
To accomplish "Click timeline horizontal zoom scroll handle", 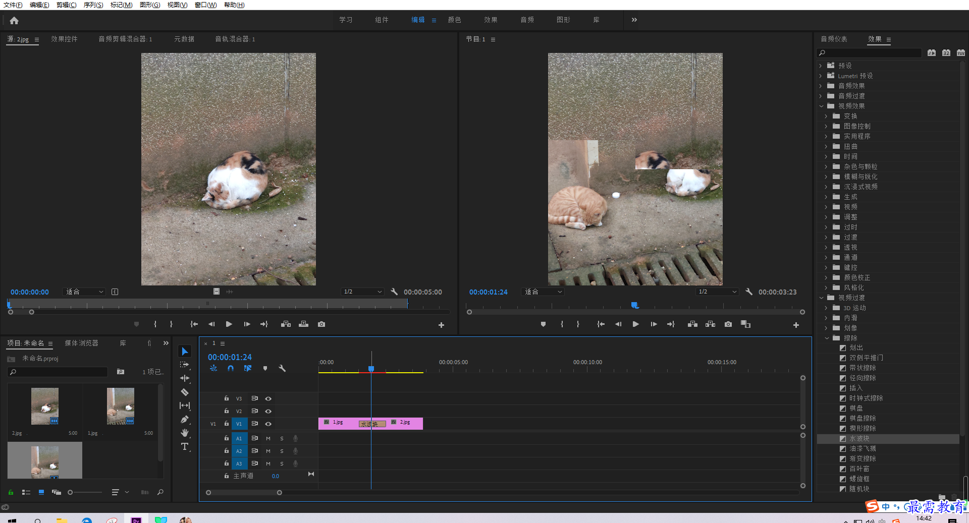I will tap(279, 493).
